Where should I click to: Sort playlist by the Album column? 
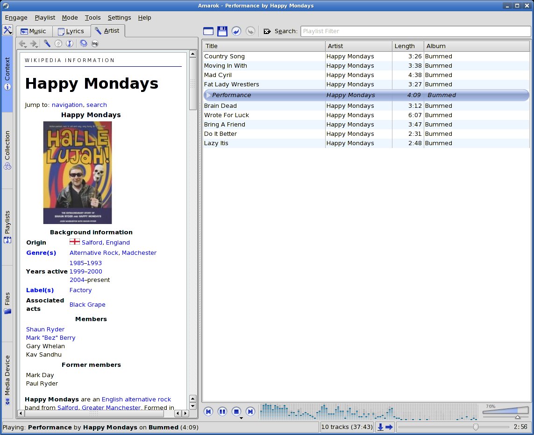coord(477,46)
